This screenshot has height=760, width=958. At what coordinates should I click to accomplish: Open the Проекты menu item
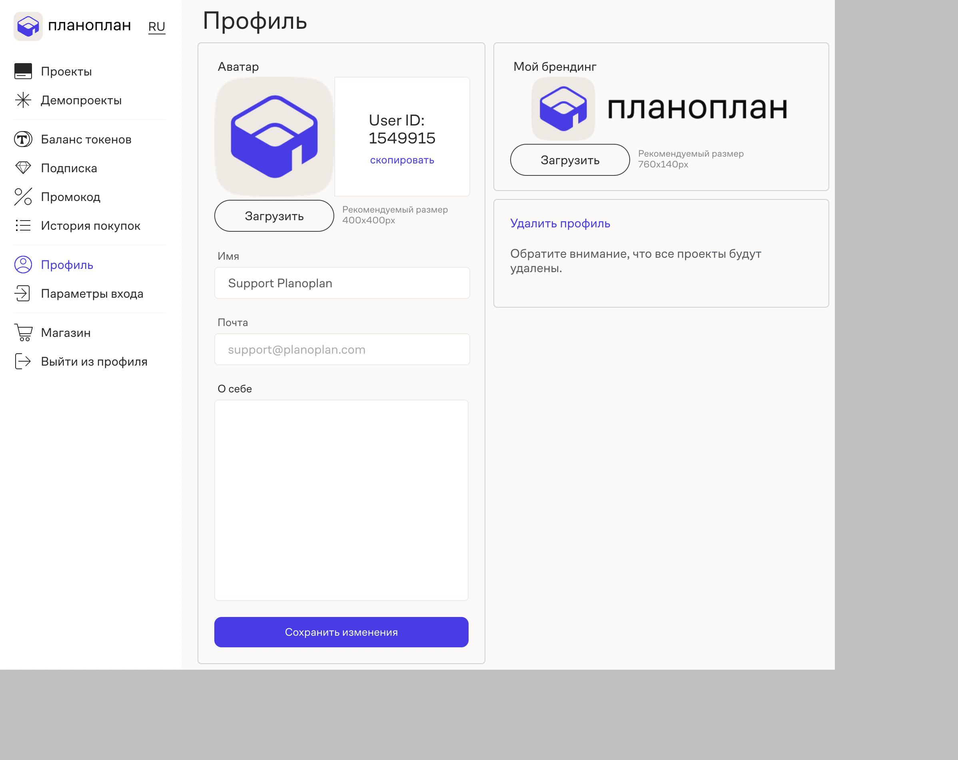pyautogui.click(x=66, y=72)
